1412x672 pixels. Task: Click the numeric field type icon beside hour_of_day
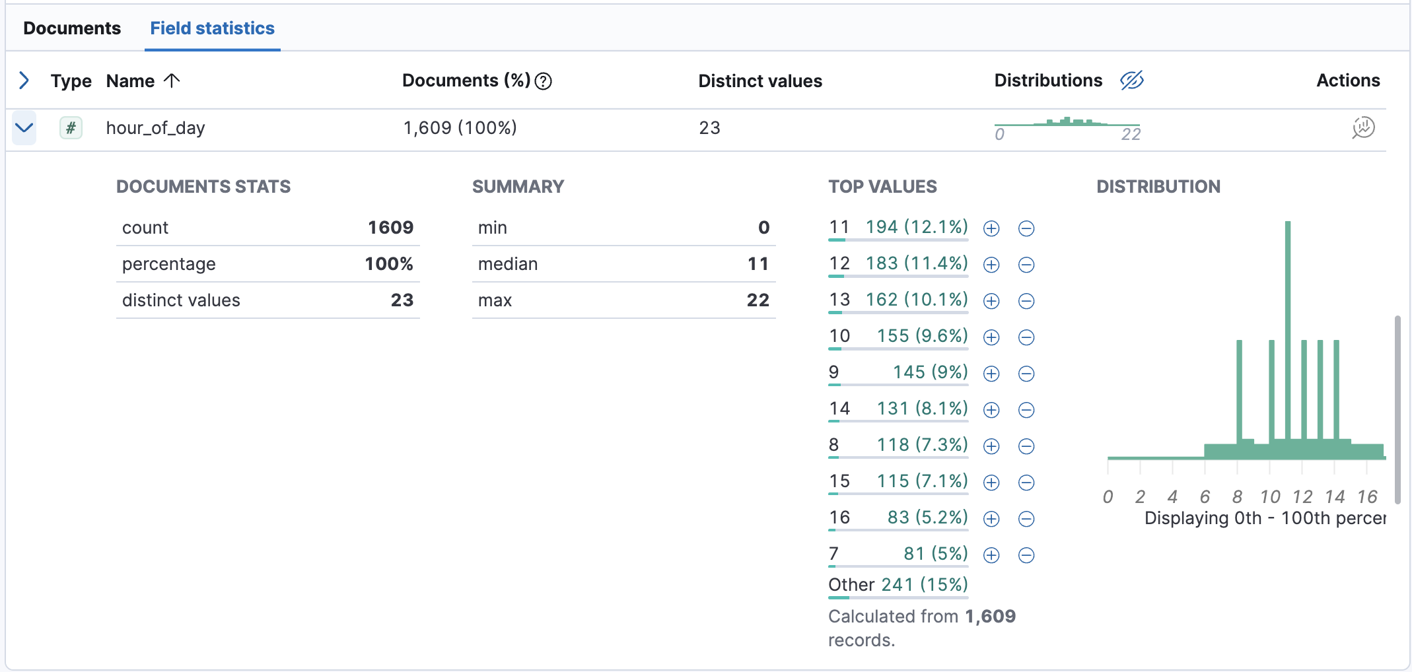point(70,128)
